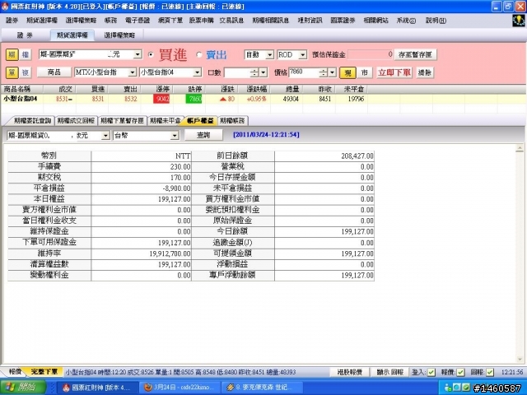Open the 台幣 currency dropdown
The image size is (527, 395).
(175, 135)
